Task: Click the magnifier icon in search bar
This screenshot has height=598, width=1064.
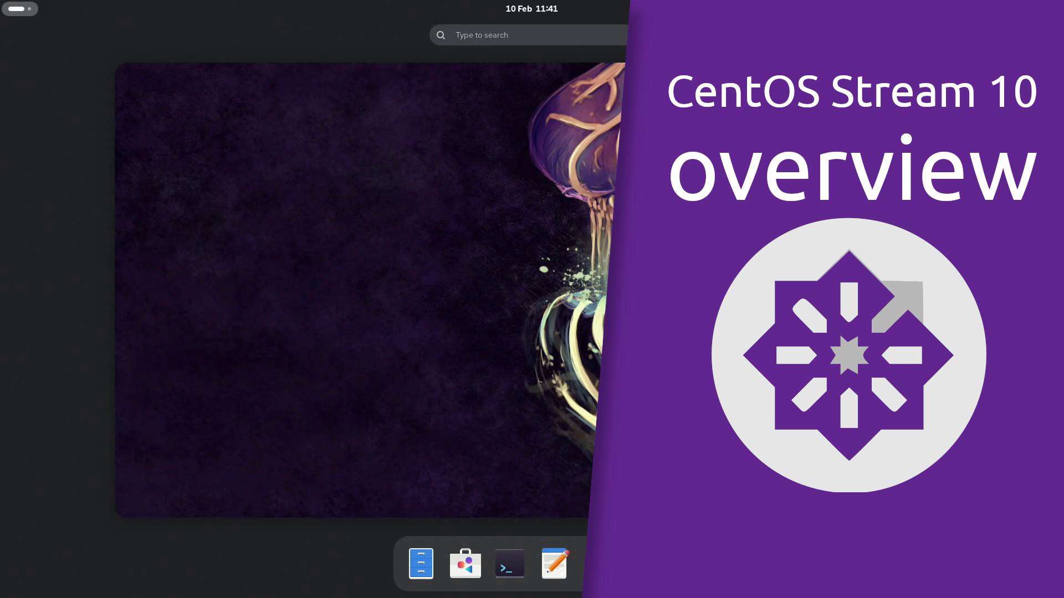Action: click(x=441, y=35)
